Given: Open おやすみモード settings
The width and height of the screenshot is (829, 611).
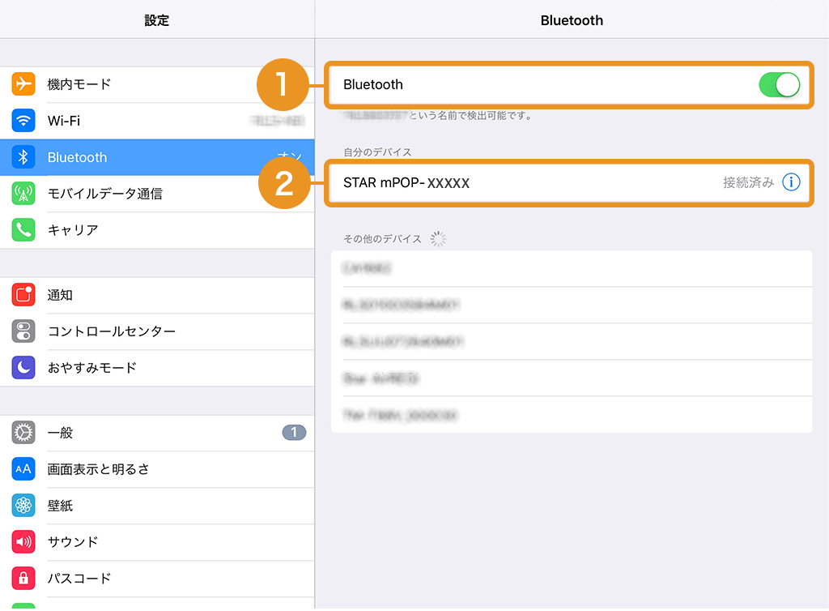Looking at the screenshot, I should click(157, 368).
